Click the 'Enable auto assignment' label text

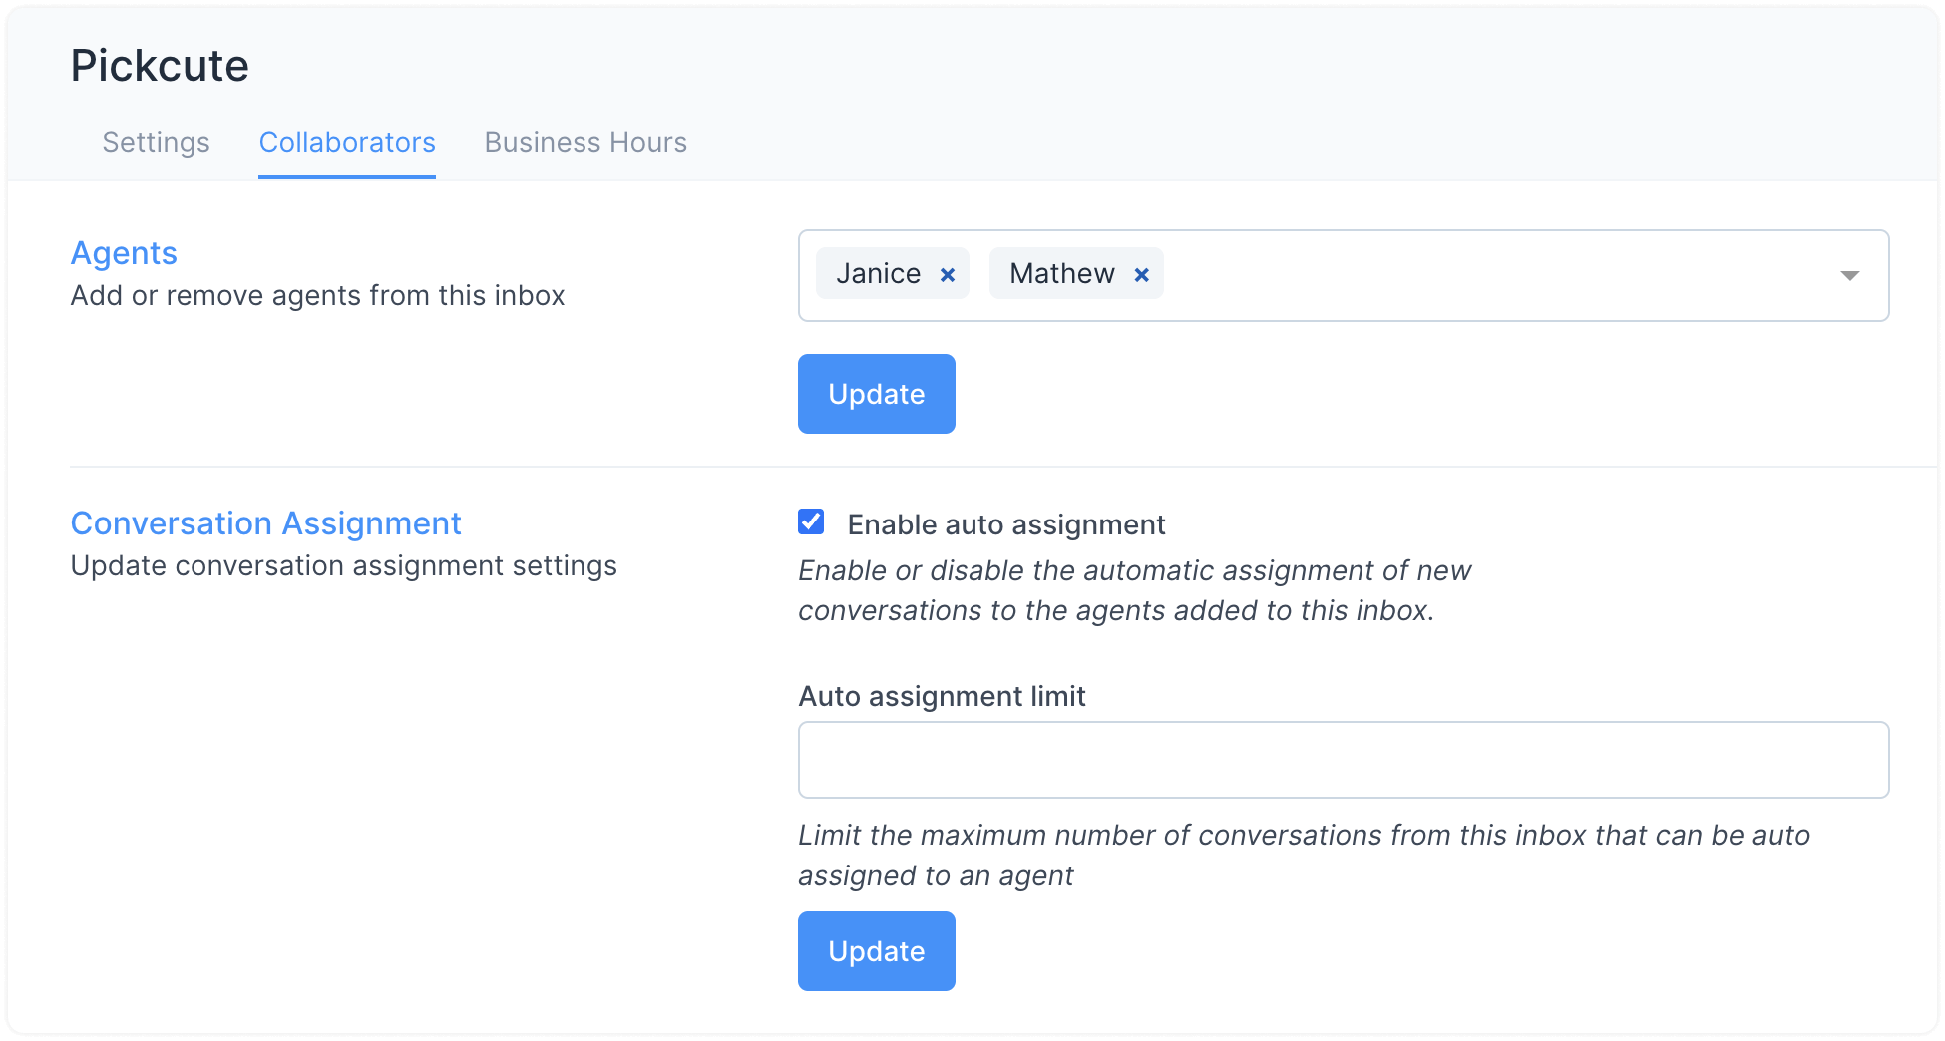pos(1005,524)
